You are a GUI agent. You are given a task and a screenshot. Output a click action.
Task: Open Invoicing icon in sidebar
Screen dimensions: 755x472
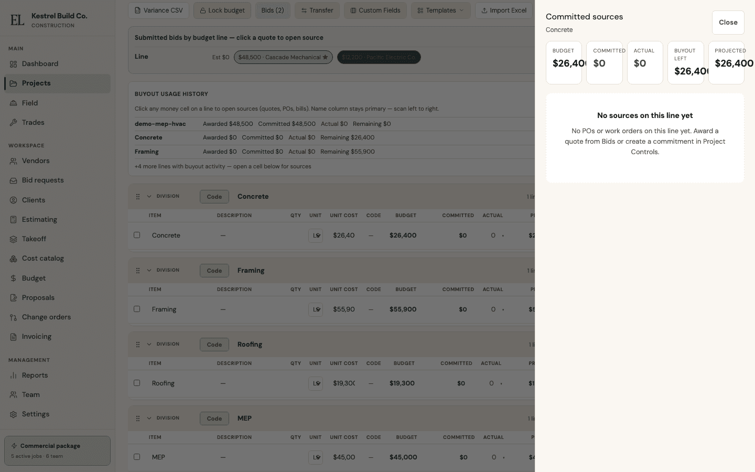(x=14, y=337)
